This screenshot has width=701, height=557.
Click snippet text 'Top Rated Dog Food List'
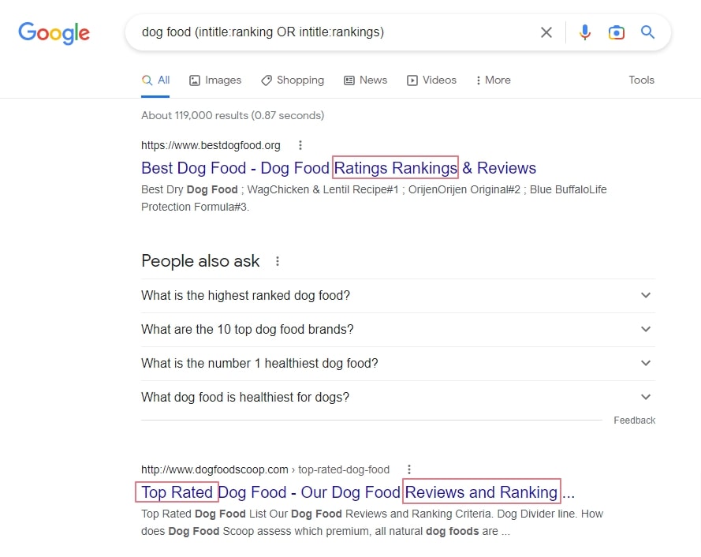pyautogui.click(x=203, y=514)
